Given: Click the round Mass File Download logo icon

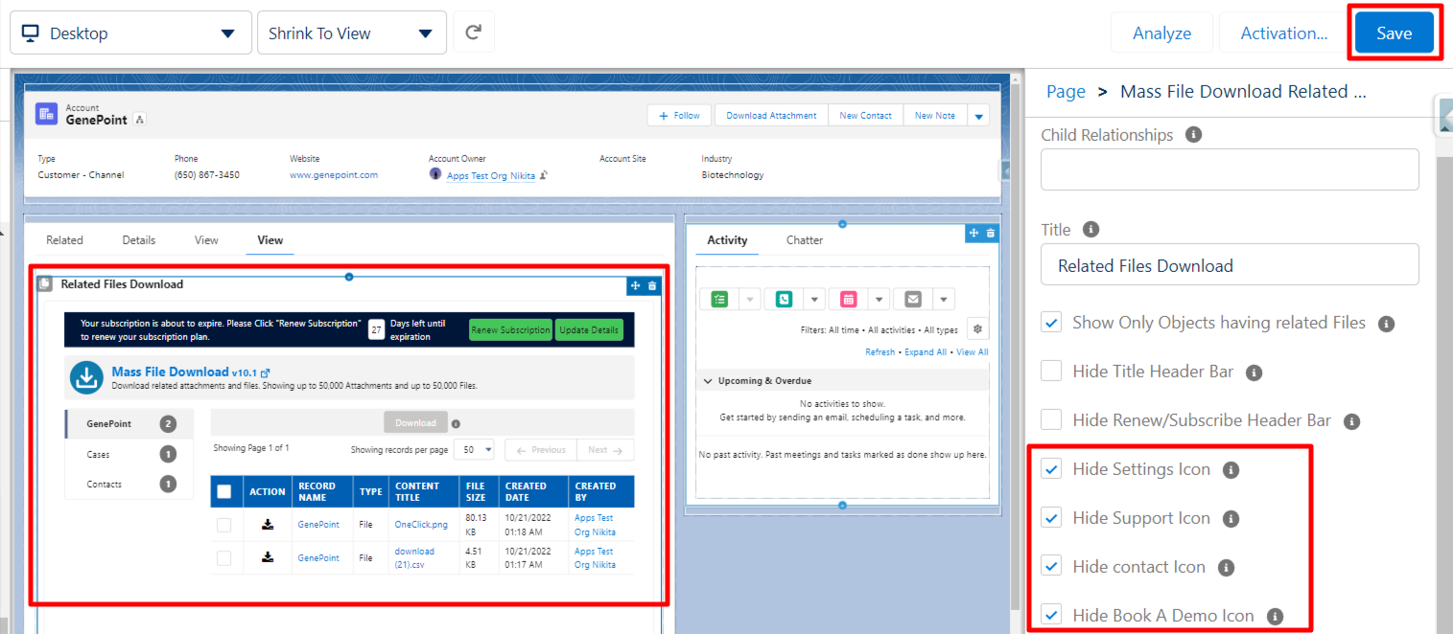Looking at the screenshot, I should tap(86, 378).
